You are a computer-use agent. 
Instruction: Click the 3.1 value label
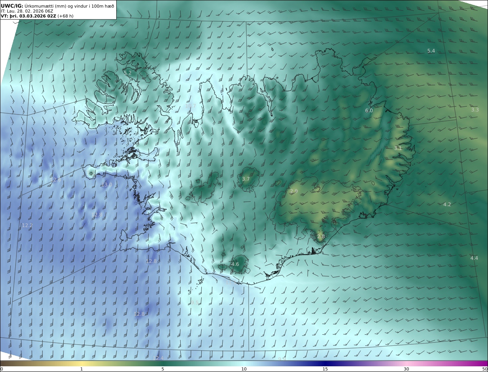(398, 148)
